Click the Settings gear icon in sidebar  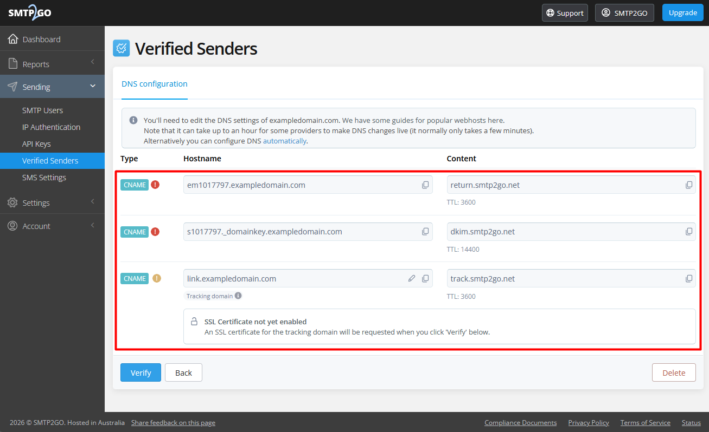click(13, 202)
